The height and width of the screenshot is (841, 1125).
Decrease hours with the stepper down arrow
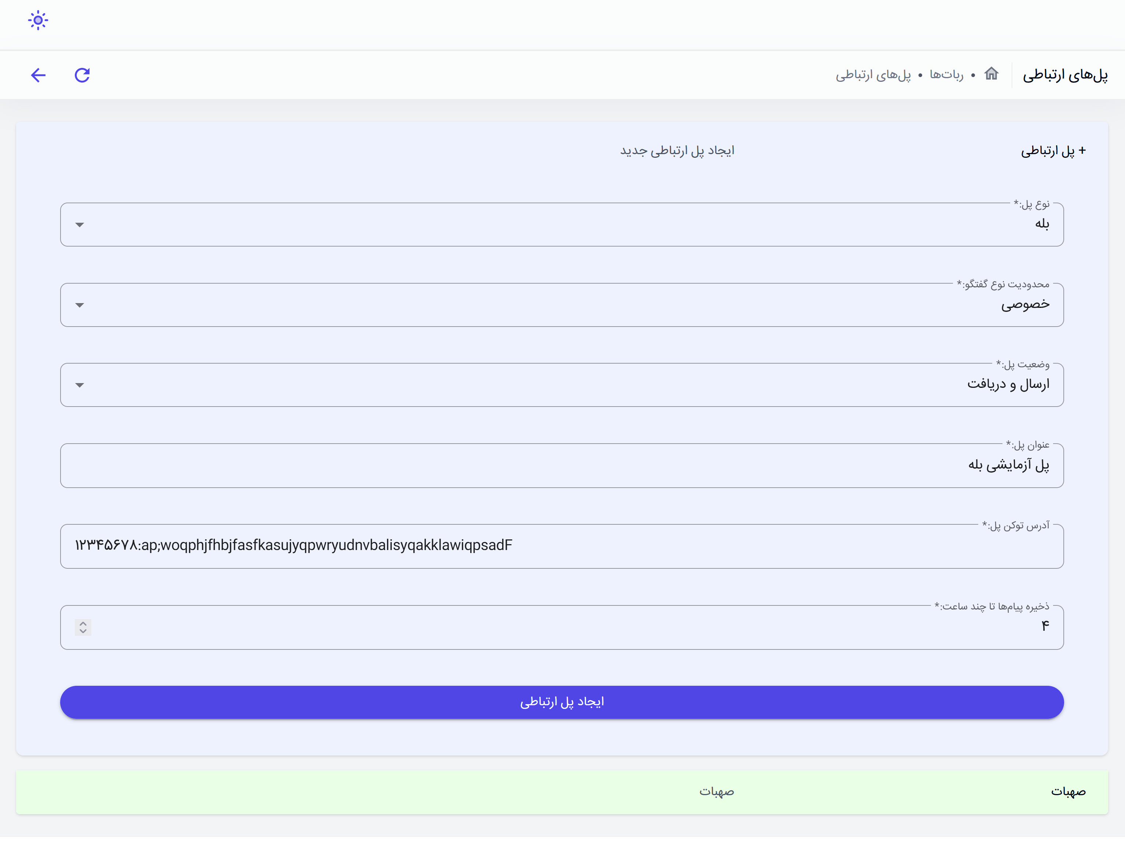tap(83, 631)
